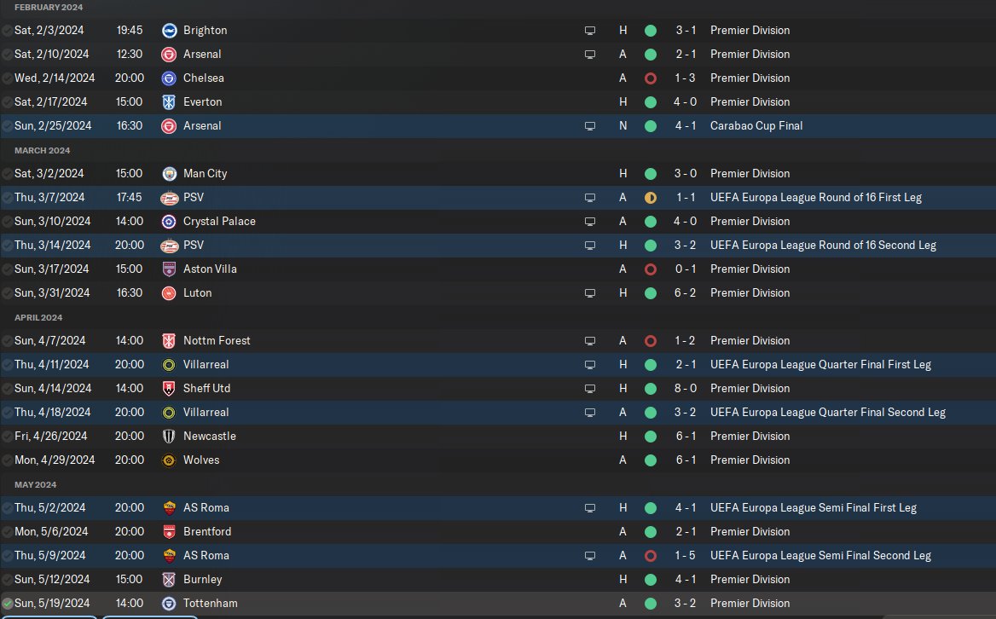The image size is (996, 619).
Task: Click green win indicator on Sheff Utd match
Action: 651,388
